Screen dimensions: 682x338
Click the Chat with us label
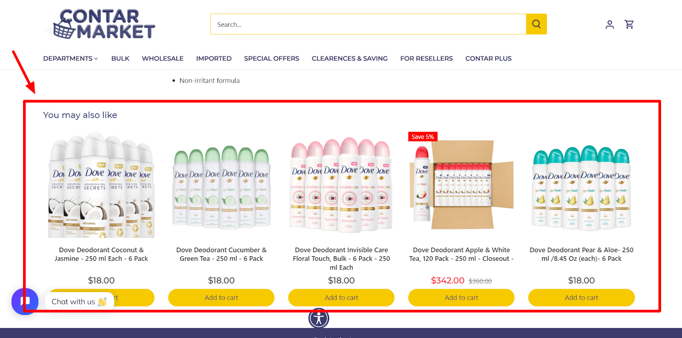73,301
